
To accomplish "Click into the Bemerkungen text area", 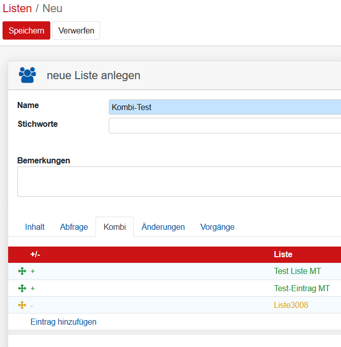I will 179,181.
